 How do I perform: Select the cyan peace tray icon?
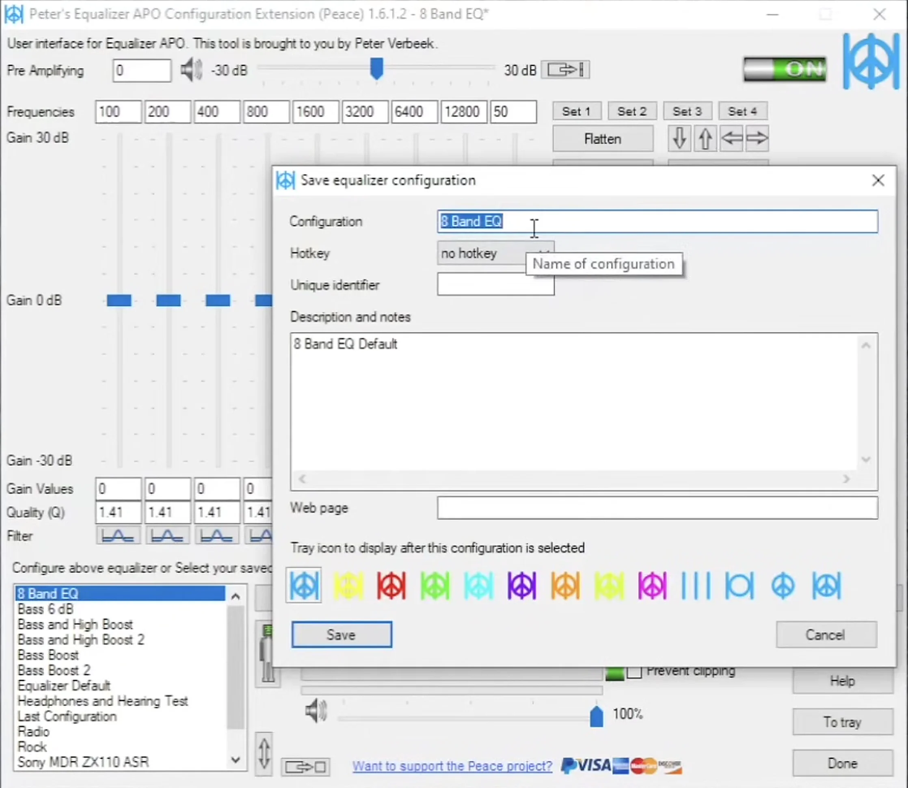point(478,585)
